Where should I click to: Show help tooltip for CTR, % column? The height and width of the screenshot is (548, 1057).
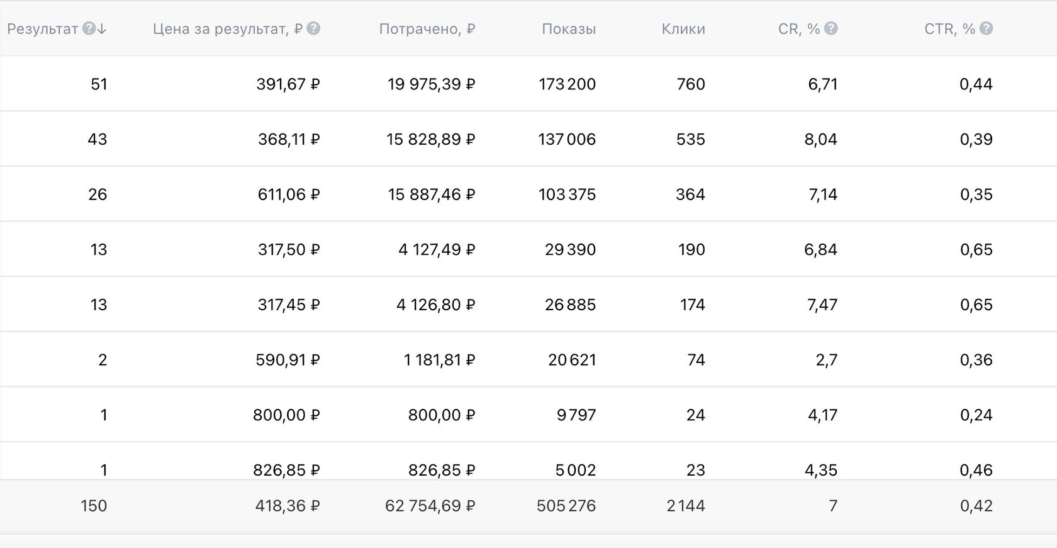986,28
